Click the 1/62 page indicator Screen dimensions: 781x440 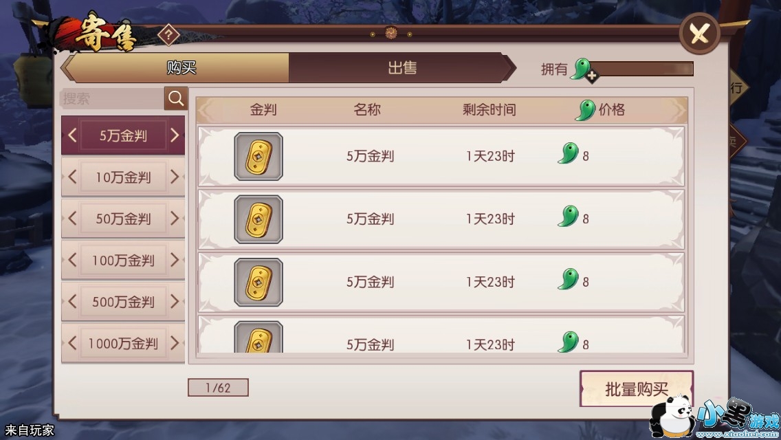tap(218, 388)
